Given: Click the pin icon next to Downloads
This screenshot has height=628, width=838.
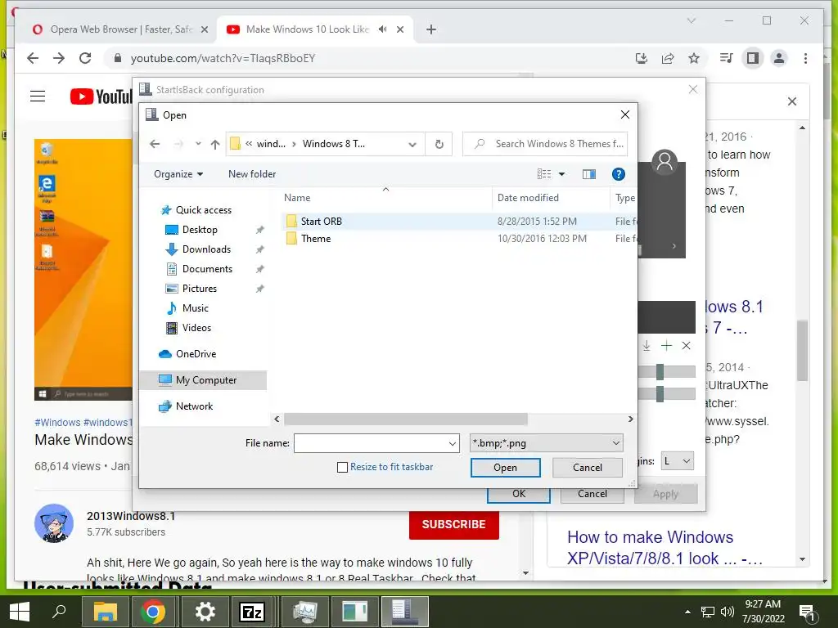Looking at the screenshot, I should click(x=259, y=249).
